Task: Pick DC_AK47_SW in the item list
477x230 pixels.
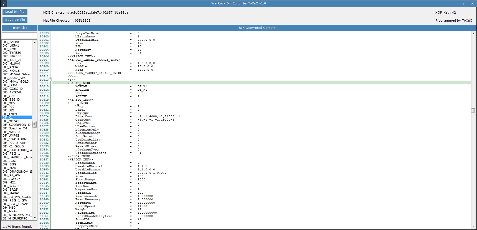Action: pos(14,78)
